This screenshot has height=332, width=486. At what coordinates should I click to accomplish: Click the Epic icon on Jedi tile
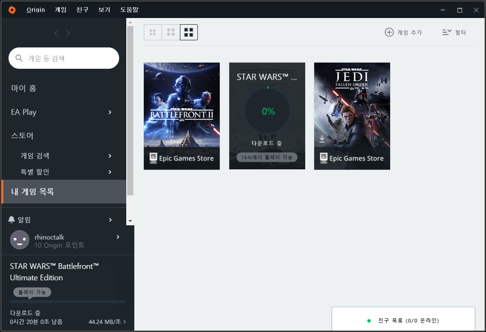click(324, 158)
